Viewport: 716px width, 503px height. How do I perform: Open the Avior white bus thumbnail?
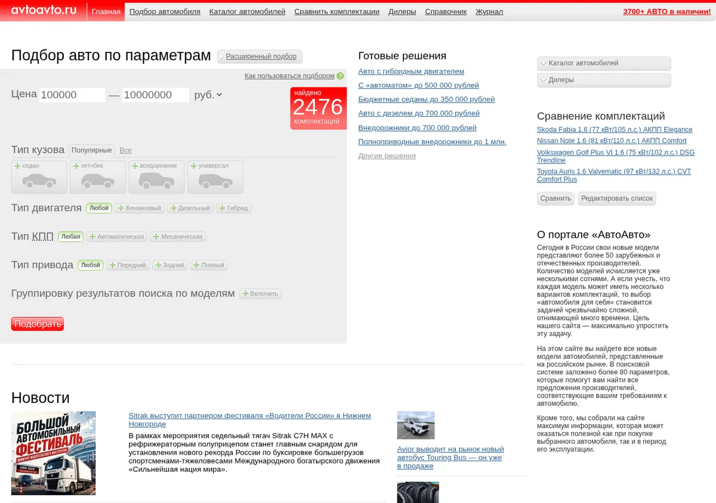click(x=416, y=425)
